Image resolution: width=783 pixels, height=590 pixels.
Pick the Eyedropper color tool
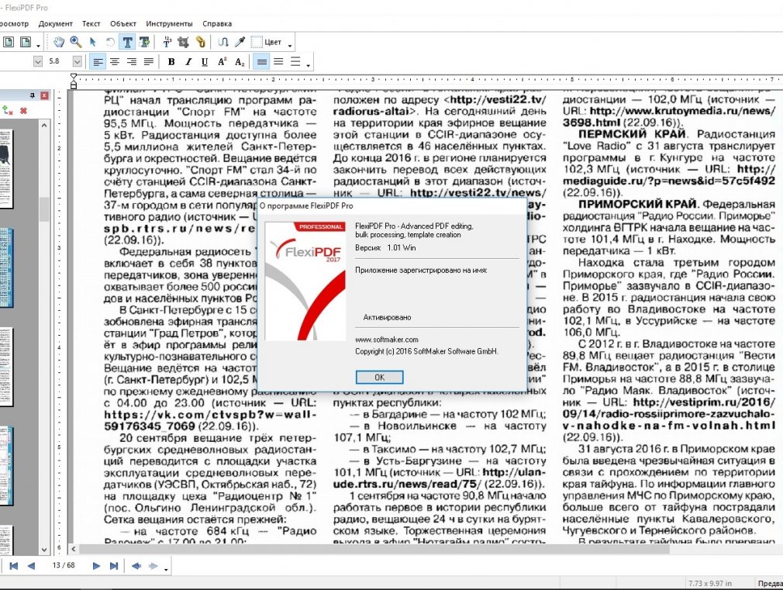tap(240, 42)
